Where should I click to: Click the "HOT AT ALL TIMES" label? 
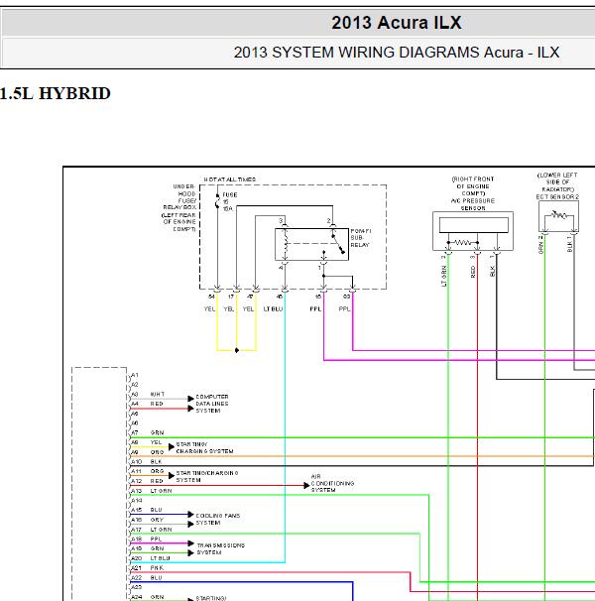click(230, 180)
